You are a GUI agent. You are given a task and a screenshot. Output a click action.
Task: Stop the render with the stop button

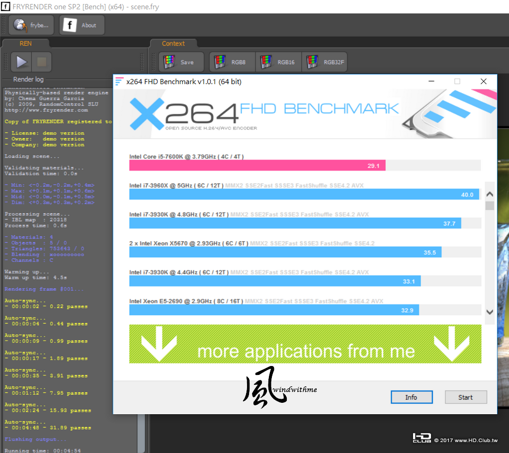coord(42,62)
